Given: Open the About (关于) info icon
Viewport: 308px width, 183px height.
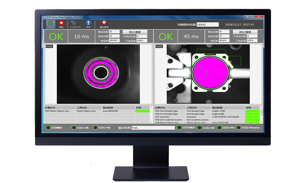Looking at the screenshot, I should 88,23.
